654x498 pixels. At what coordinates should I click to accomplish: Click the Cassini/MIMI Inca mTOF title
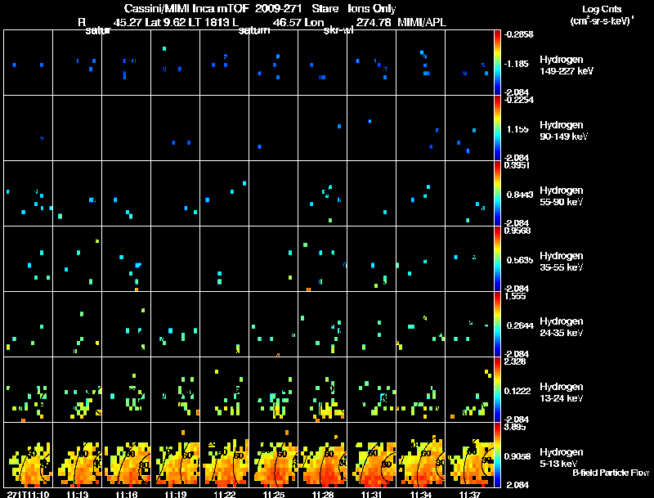point(186,8)
